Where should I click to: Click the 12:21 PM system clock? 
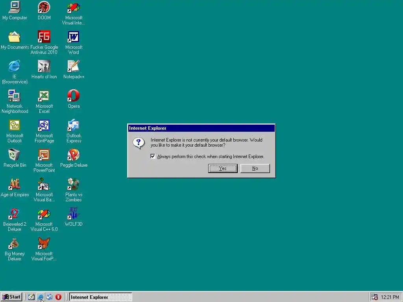pyautogui.click(x=390, y=297)
